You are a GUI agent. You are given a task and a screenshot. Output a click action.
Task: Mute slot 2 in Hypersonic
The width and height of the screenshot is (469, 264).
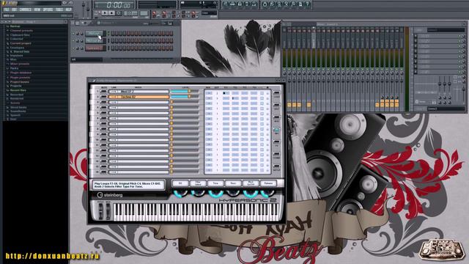click(103, 97)
